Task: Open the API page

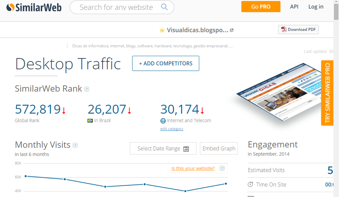Action: point(294,7)
